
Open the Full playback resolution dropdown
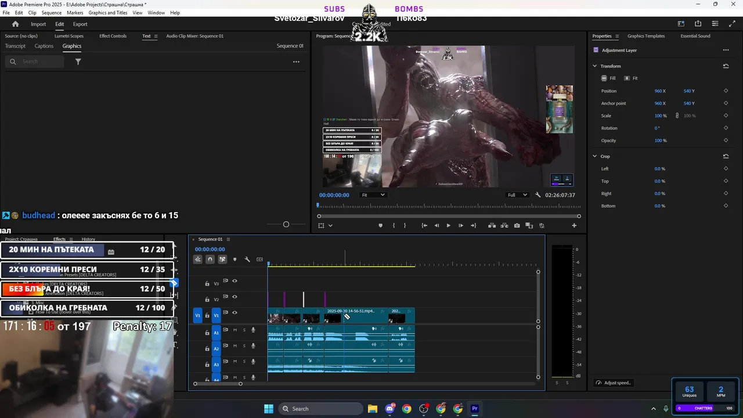coord(517,195)
